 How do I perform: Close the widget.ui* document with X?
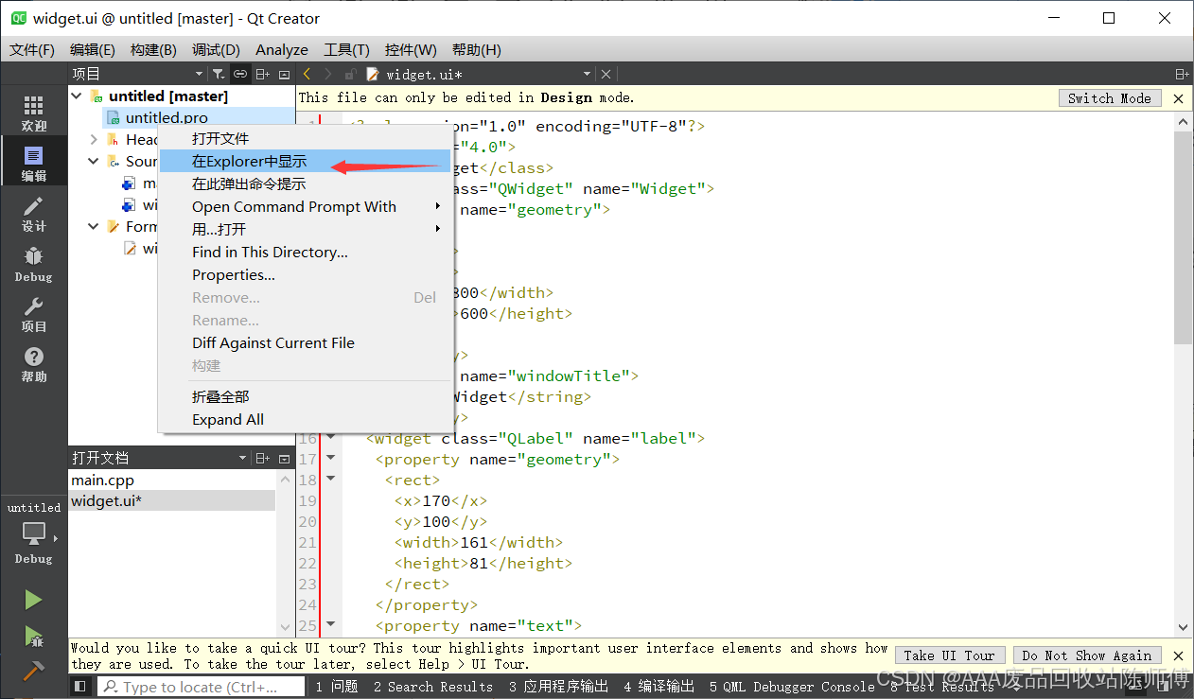click(x=606, y=74)
